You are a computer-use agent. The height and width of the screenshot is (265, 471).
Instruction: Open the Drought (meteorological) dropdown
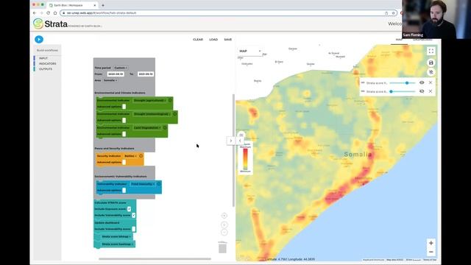pos(152,114)
